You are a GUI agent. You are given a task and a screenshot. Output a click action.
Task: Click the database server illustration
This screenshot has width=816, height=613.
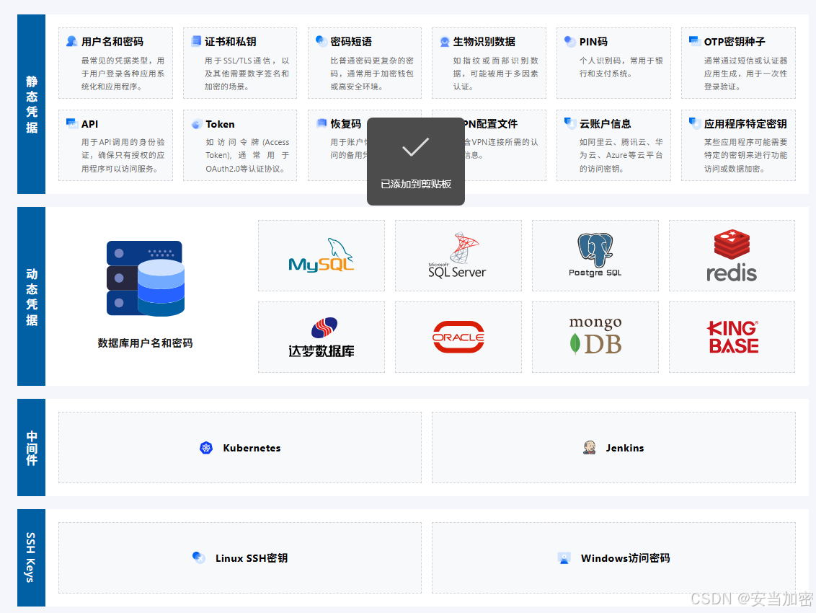pos(146,278)
